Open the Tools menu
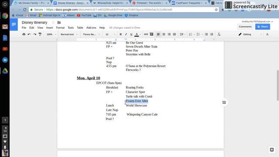 71,27
